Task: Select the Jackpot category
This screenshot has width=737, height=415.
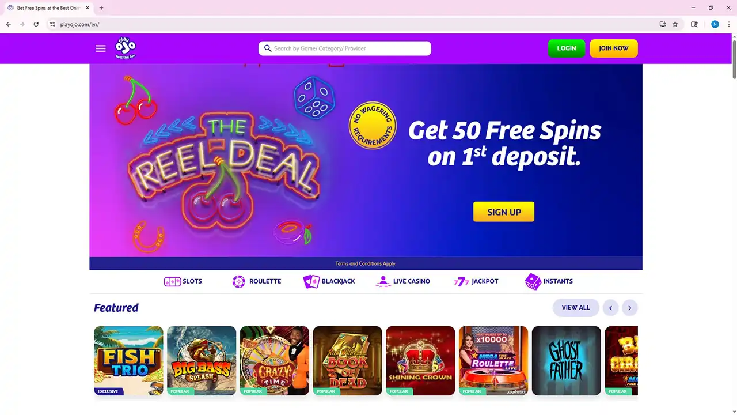Action: (476, 281)
